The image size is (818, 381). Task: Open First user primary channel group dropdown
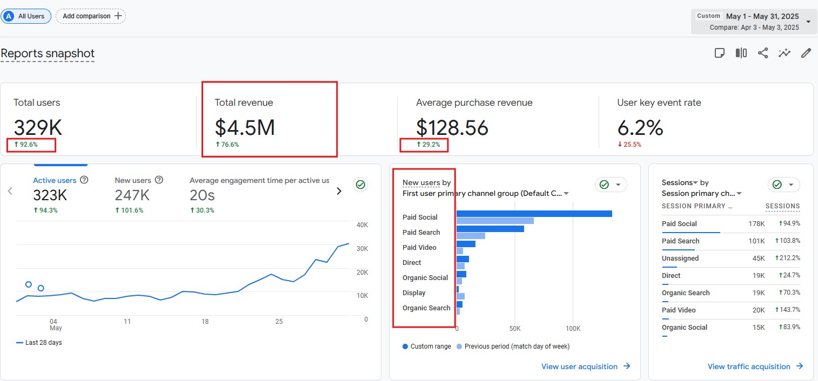coord(486,193)
